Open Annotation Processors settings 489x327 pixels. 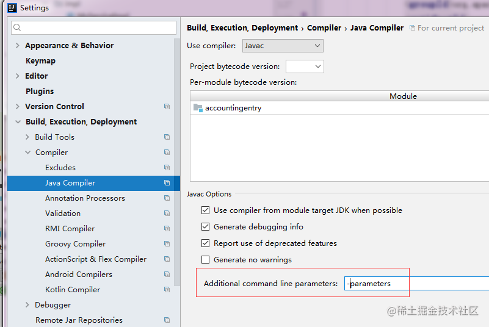[x=85, y=198]
